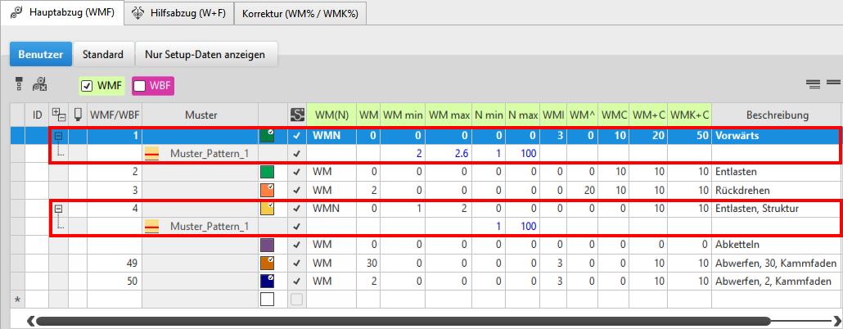Click the expand-all tree icon in table header
The width and height of the screenshot is (843, 329).
pos(58,115)
